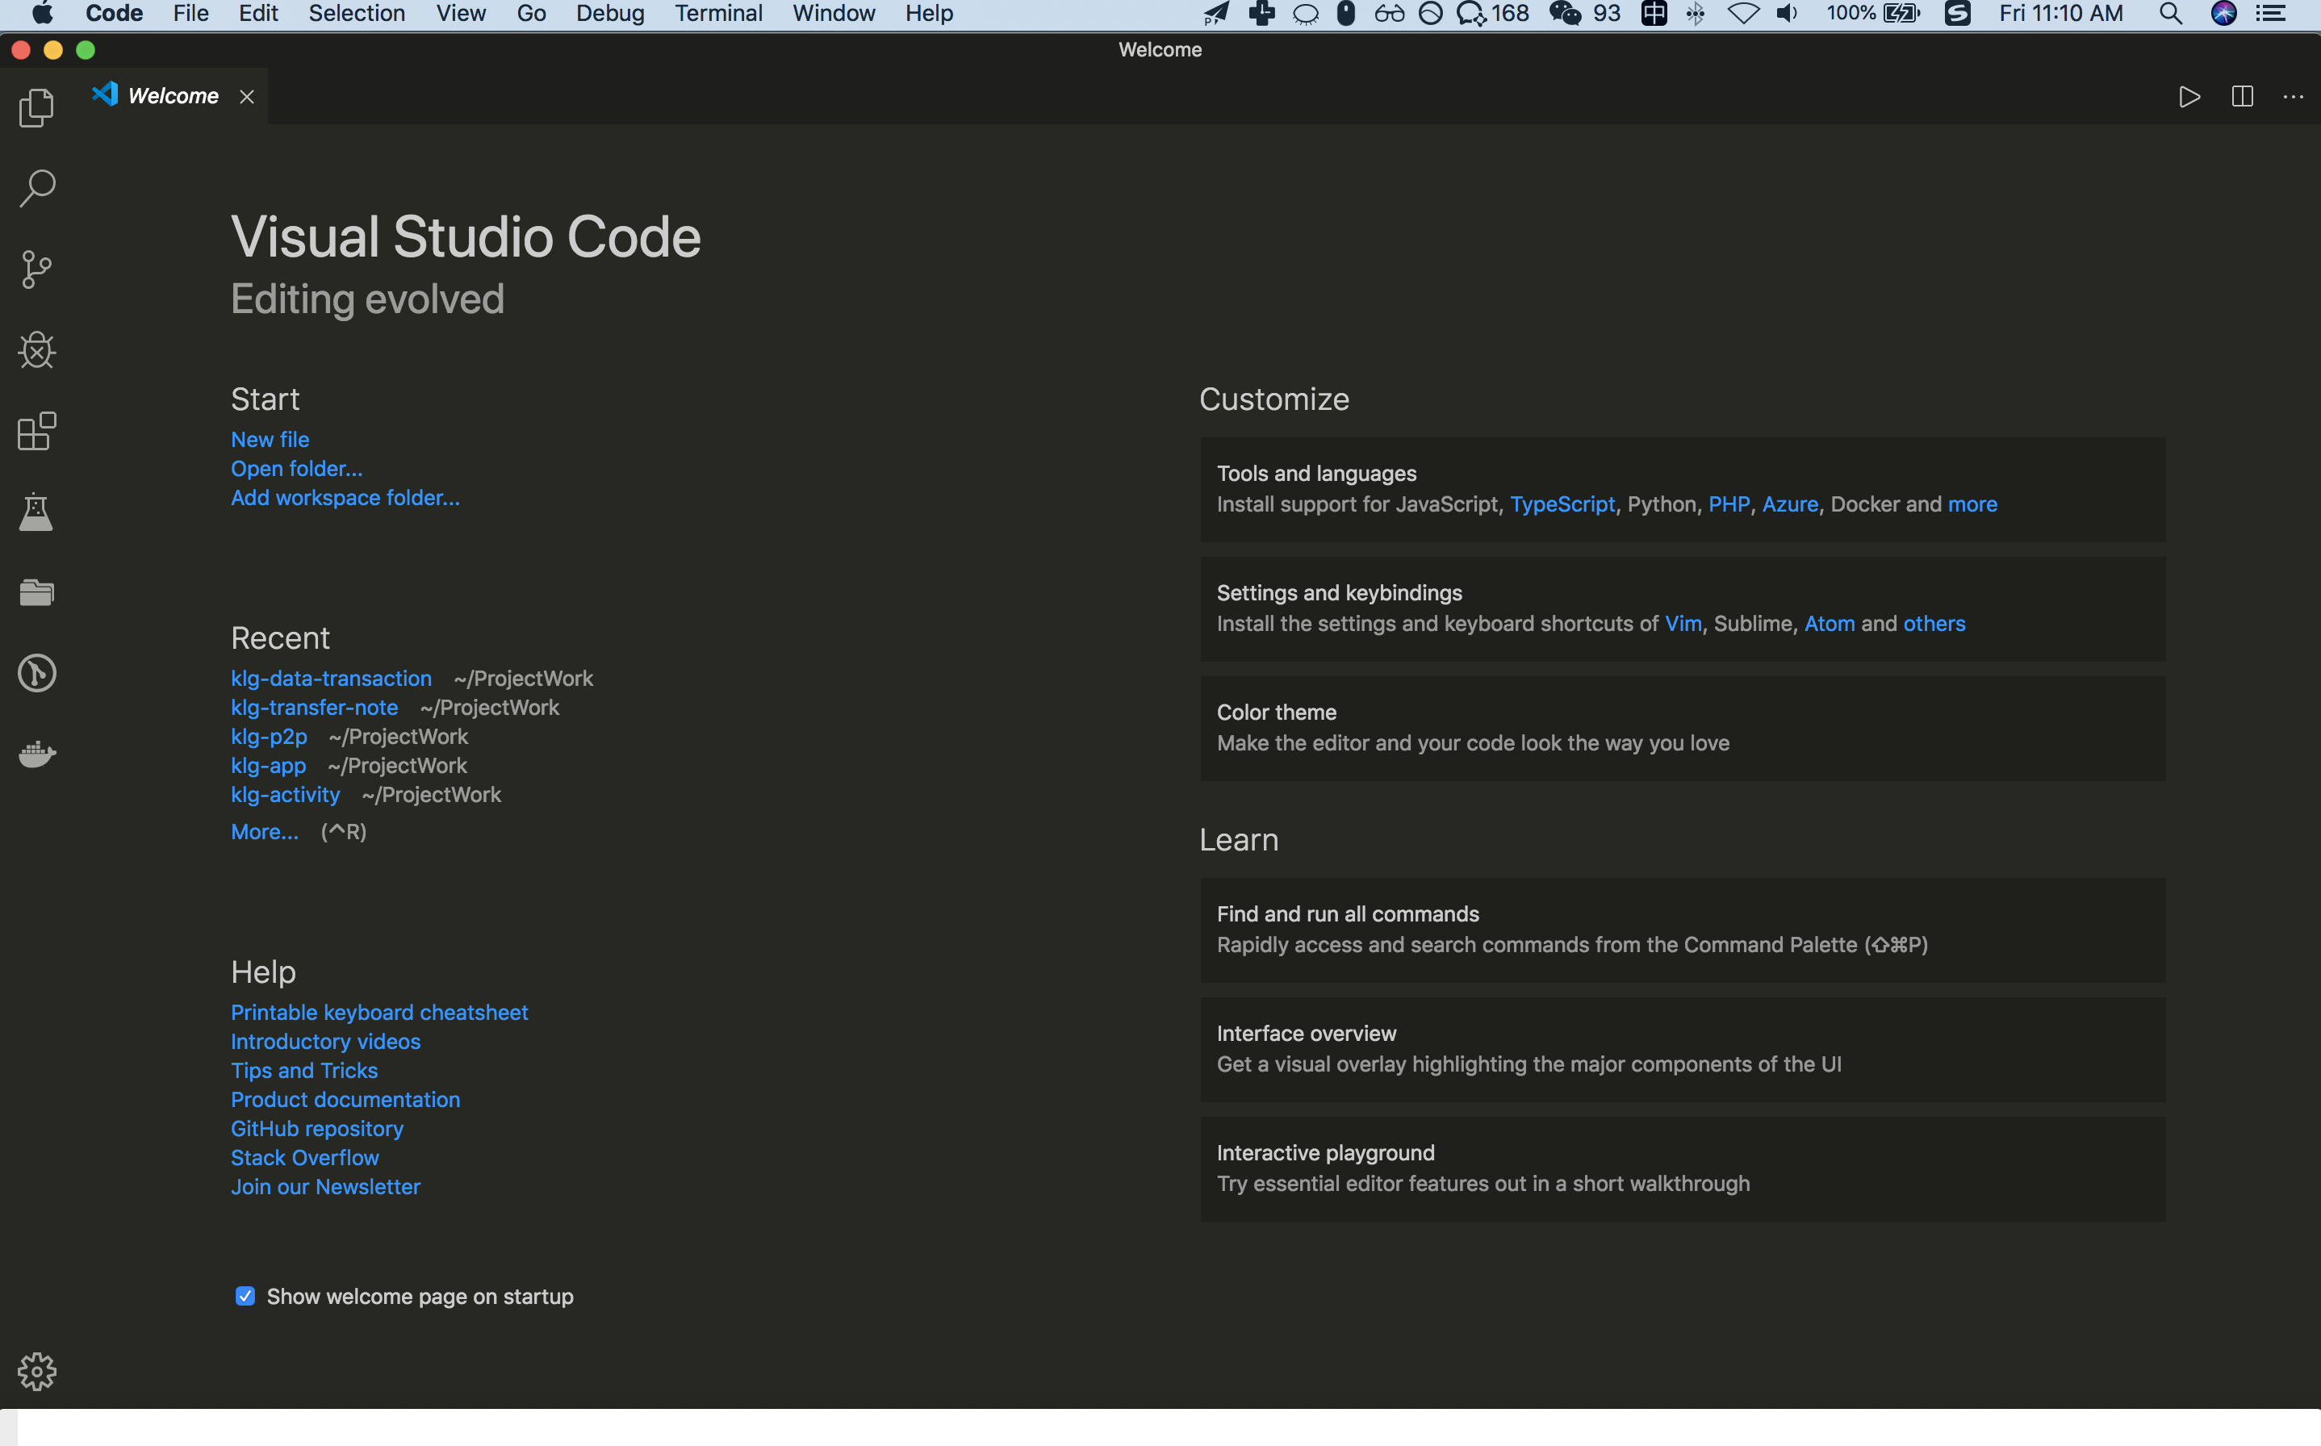Open the Explorer view in activity bar

36,107
